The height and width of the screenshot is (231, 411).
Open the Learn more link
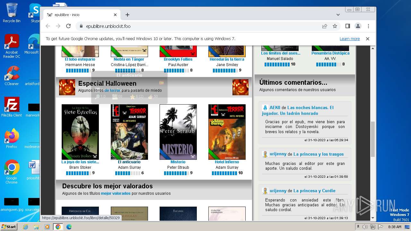(x=350, y=39)
